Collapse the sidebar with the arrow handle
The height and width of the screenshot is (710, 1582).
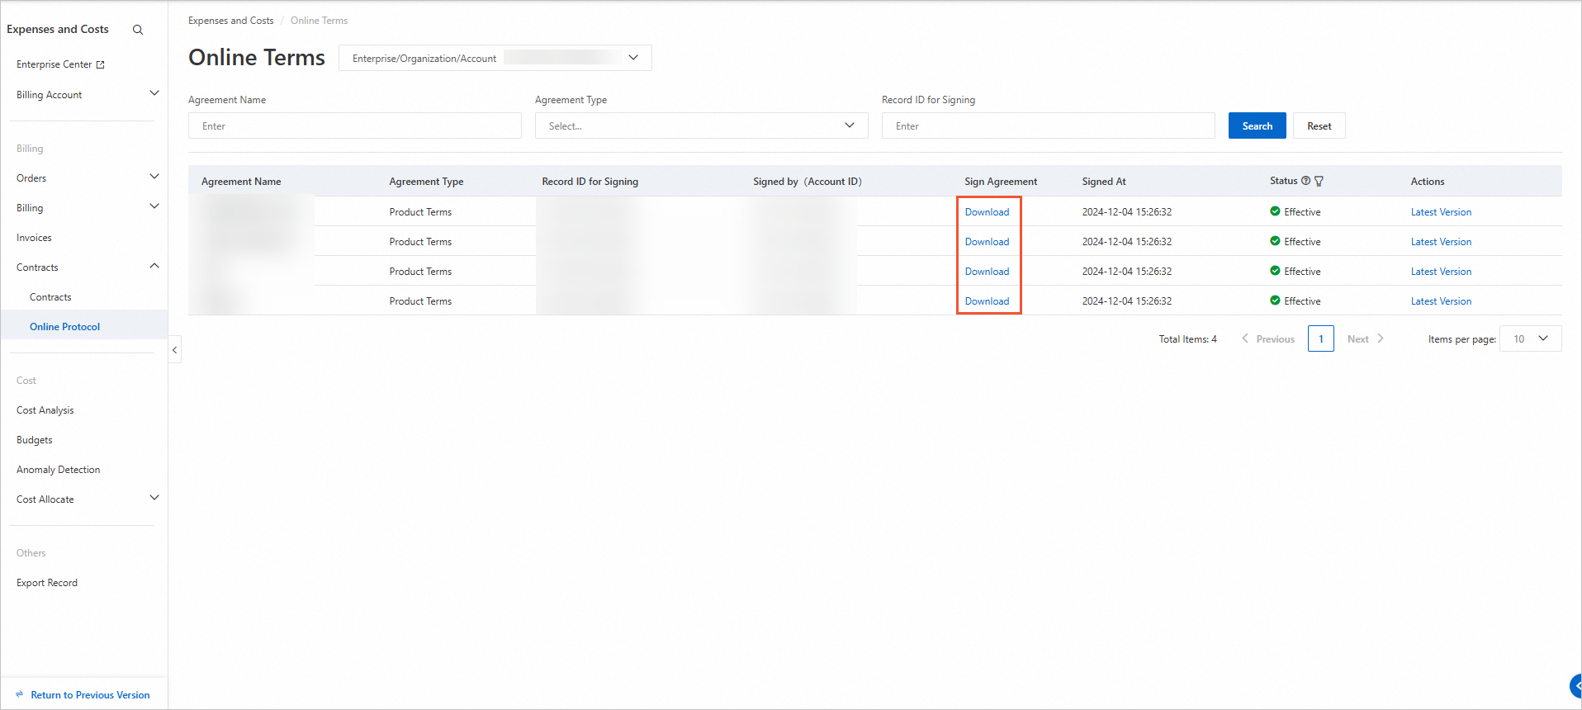click(174, 350)
